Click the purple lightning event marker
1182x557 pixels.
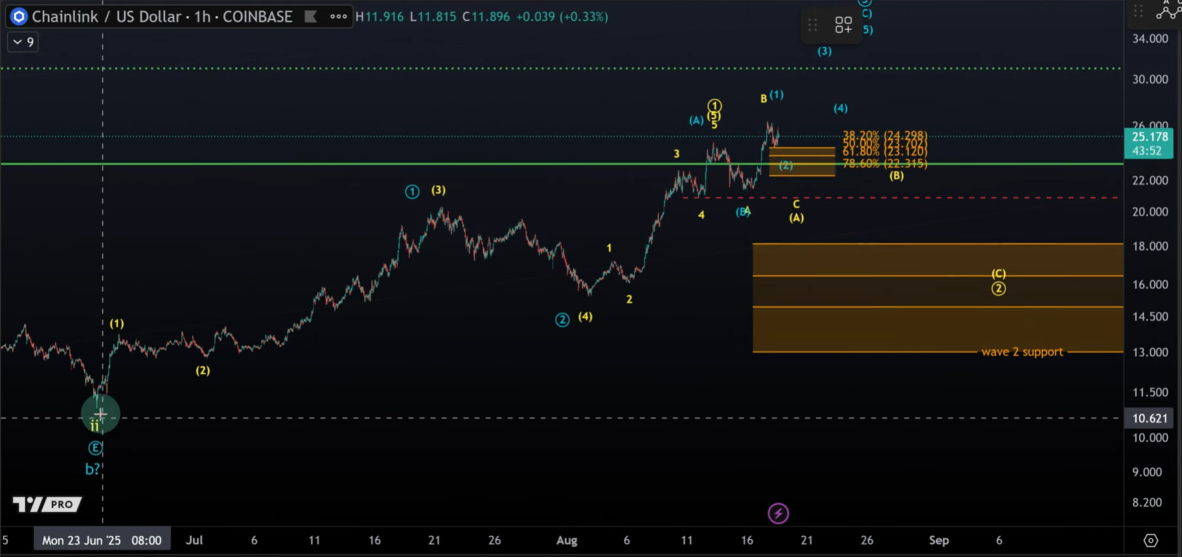click(x=778, y=514)
